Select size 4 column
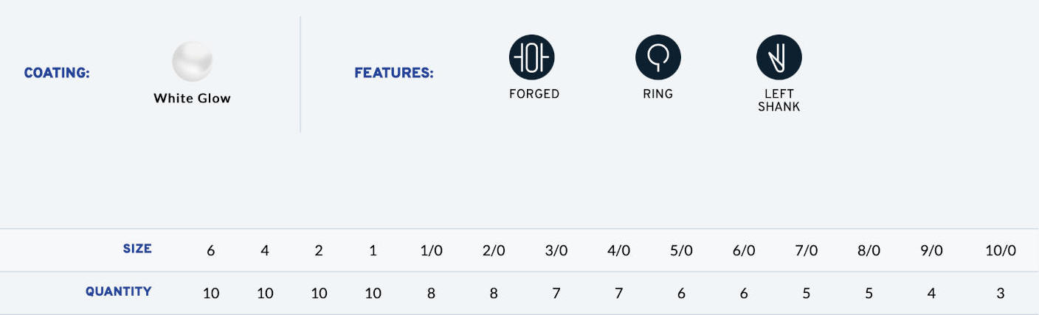Screen dimensions: 1039x315 tap(265, 250)
